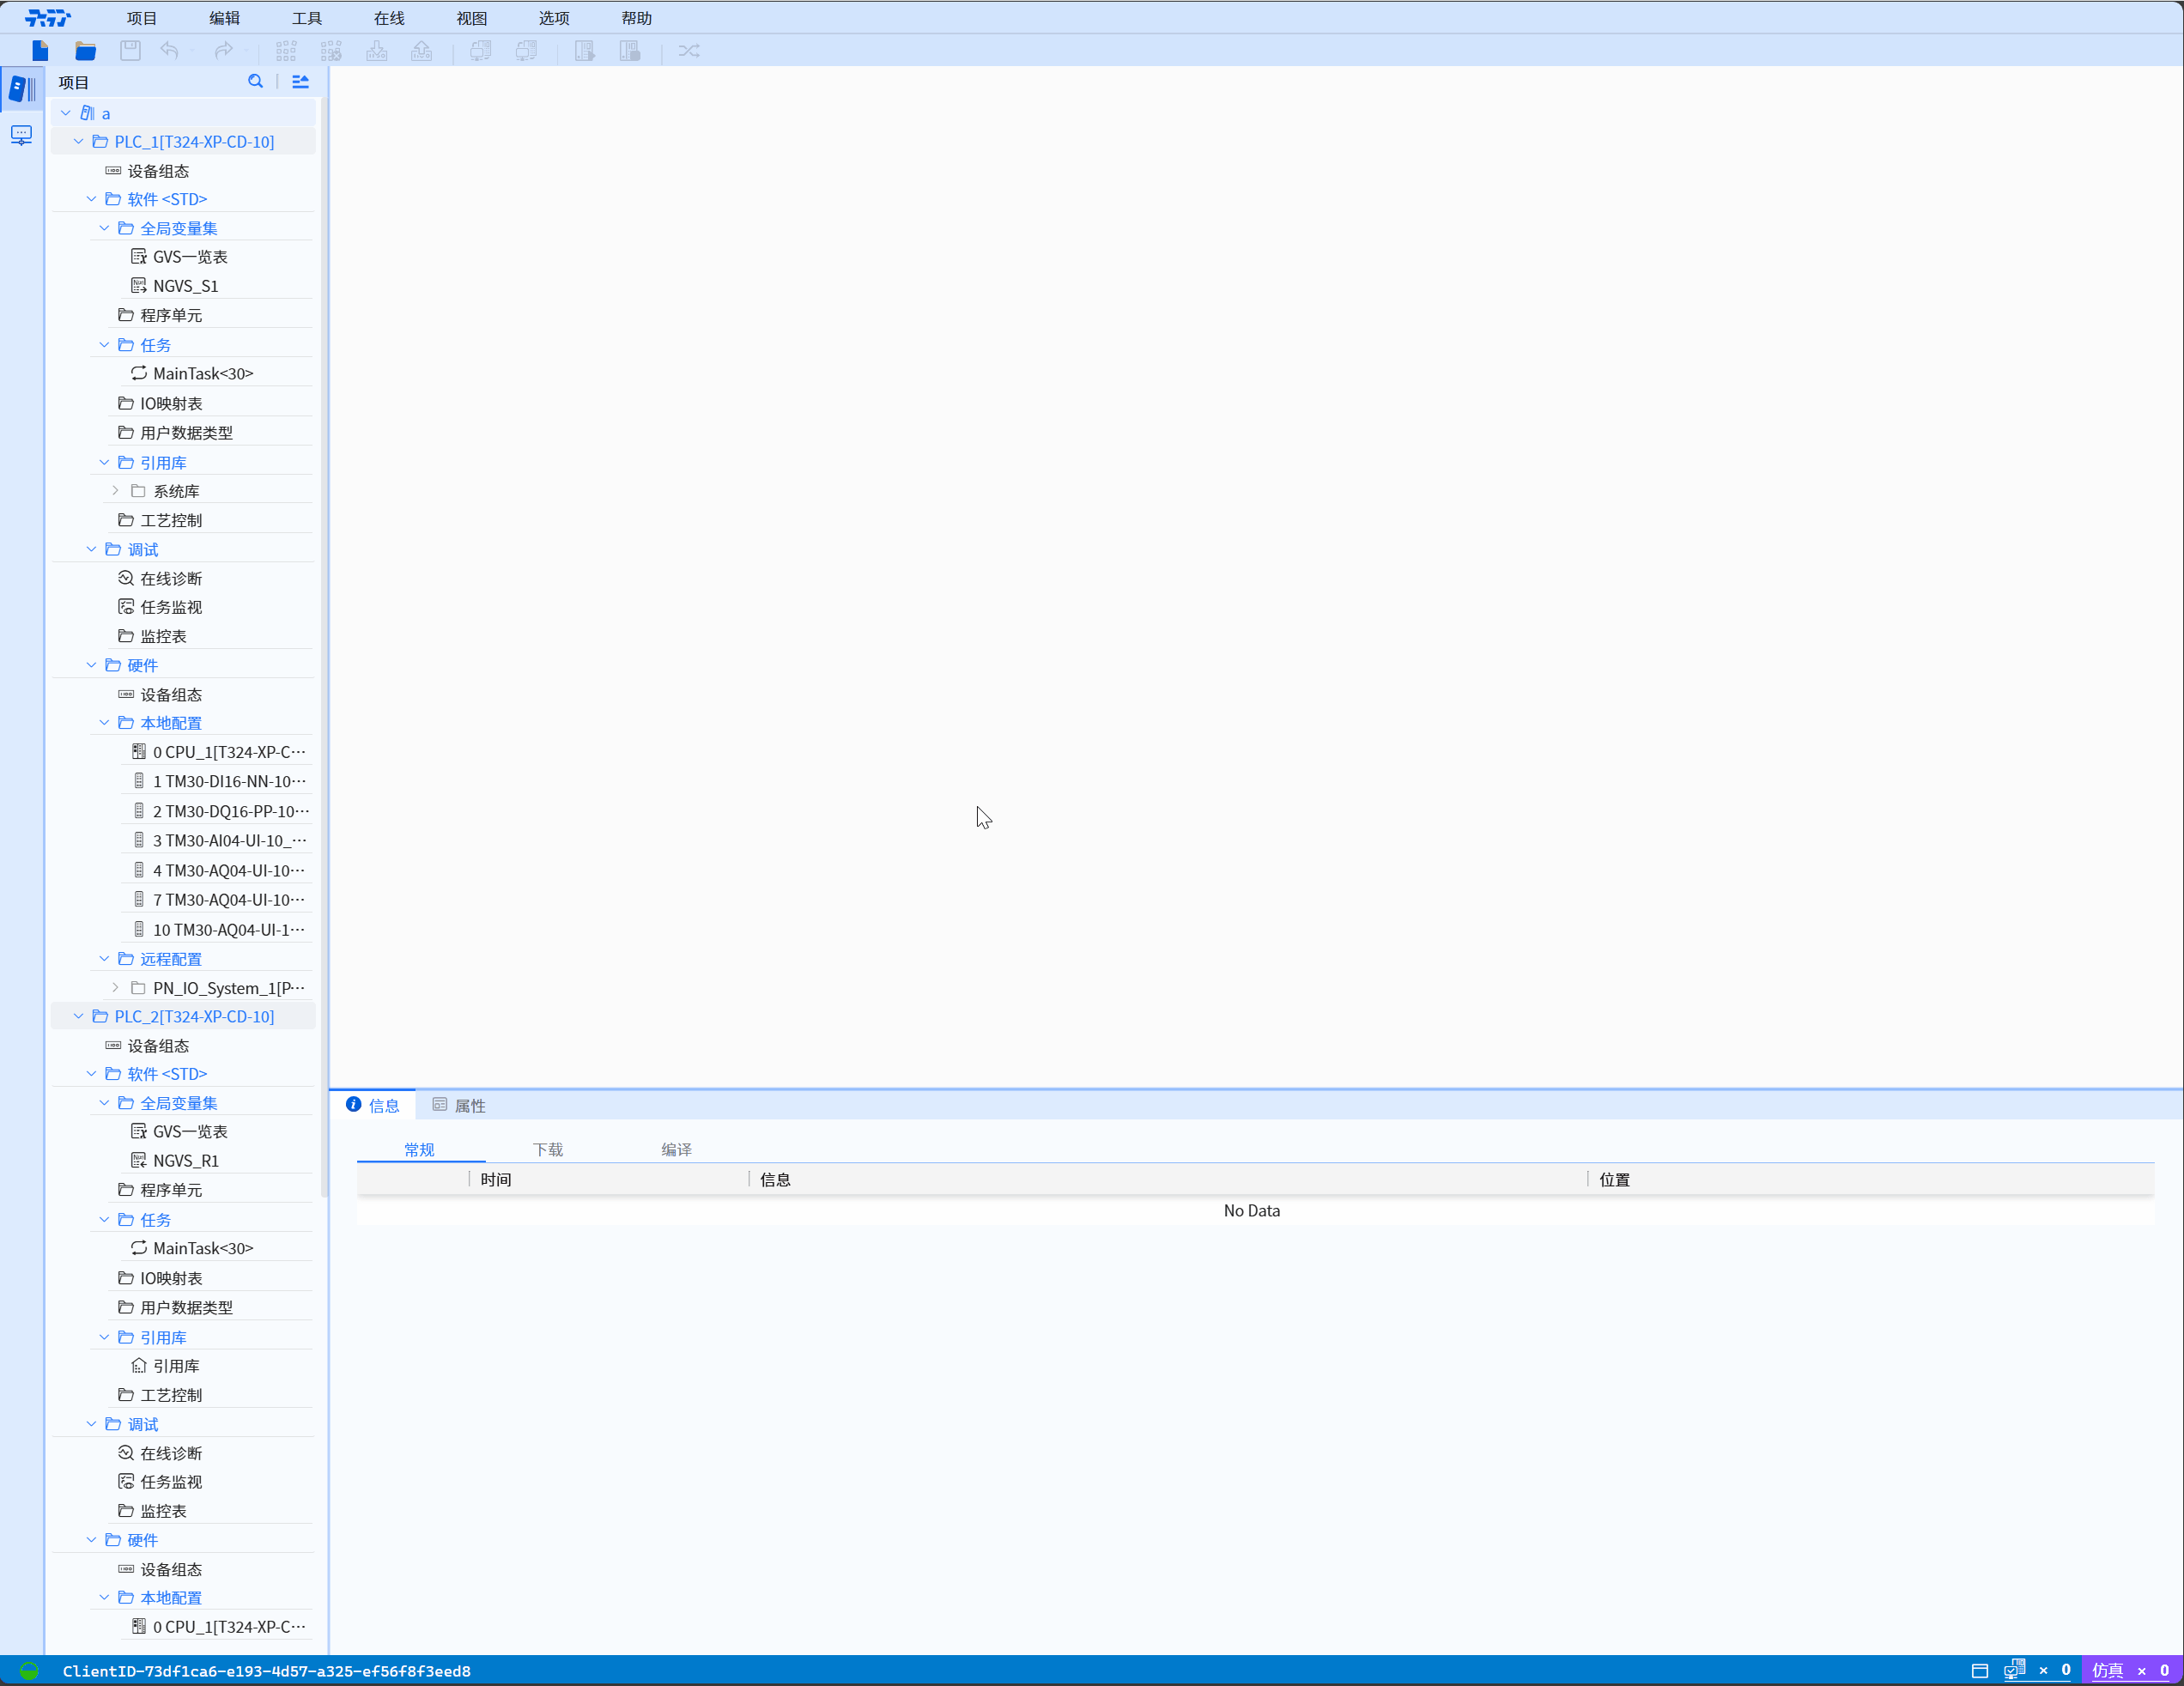Image resolution: width=2184 pixels, height=1686 pixels.
Task: Click the open folder toolbar icon
Action: click(x=85, y=51)
